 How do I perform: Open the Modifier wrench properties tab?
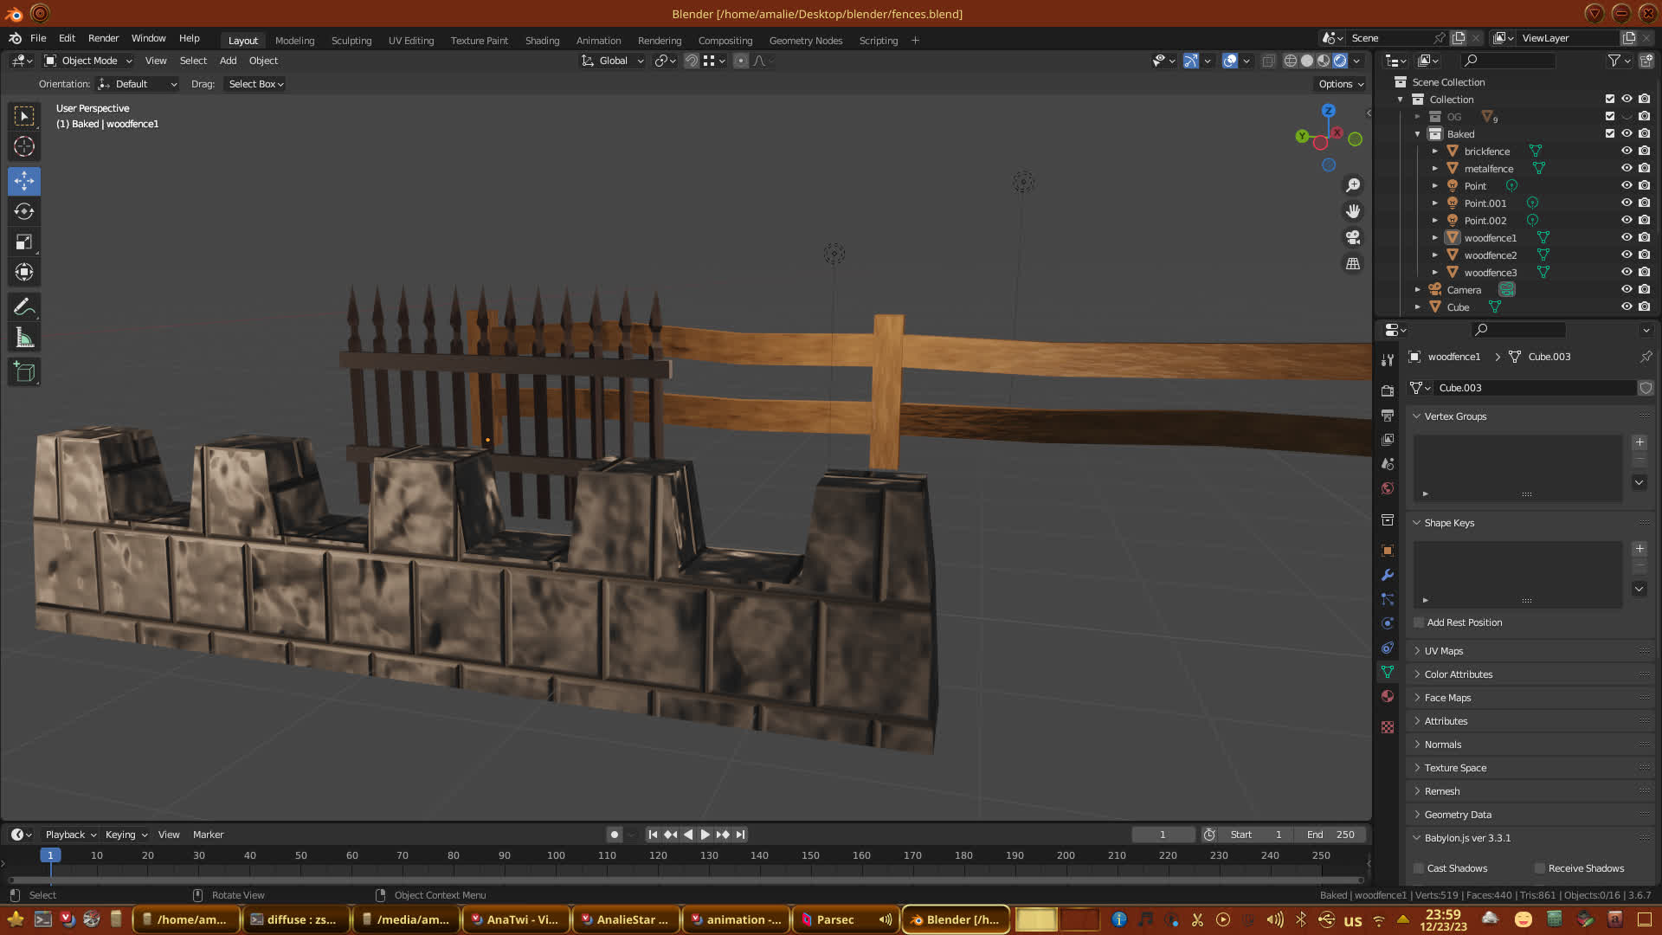[1388, 575]
